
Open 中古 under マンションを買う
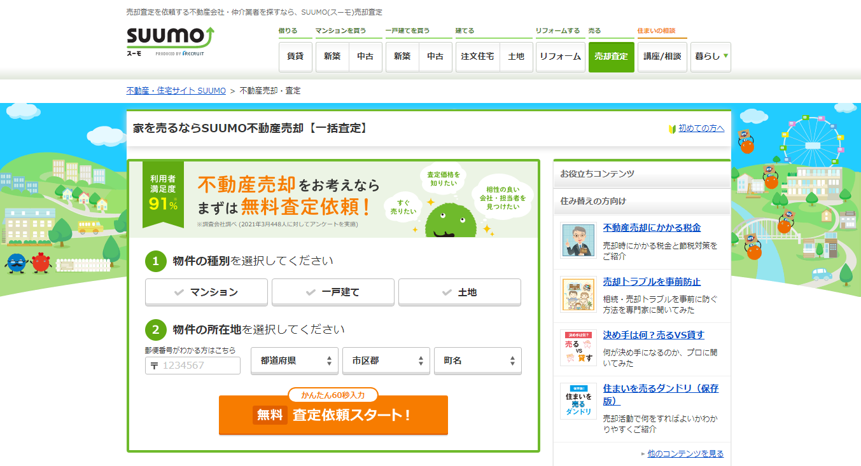click(365, 57)
